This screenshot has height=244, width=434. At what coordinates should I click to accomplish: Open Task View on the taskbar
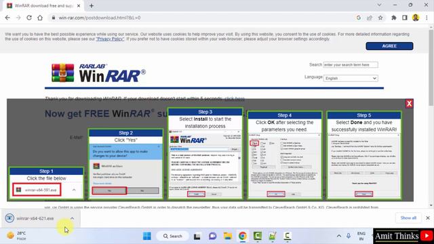(x=197, y=236)
